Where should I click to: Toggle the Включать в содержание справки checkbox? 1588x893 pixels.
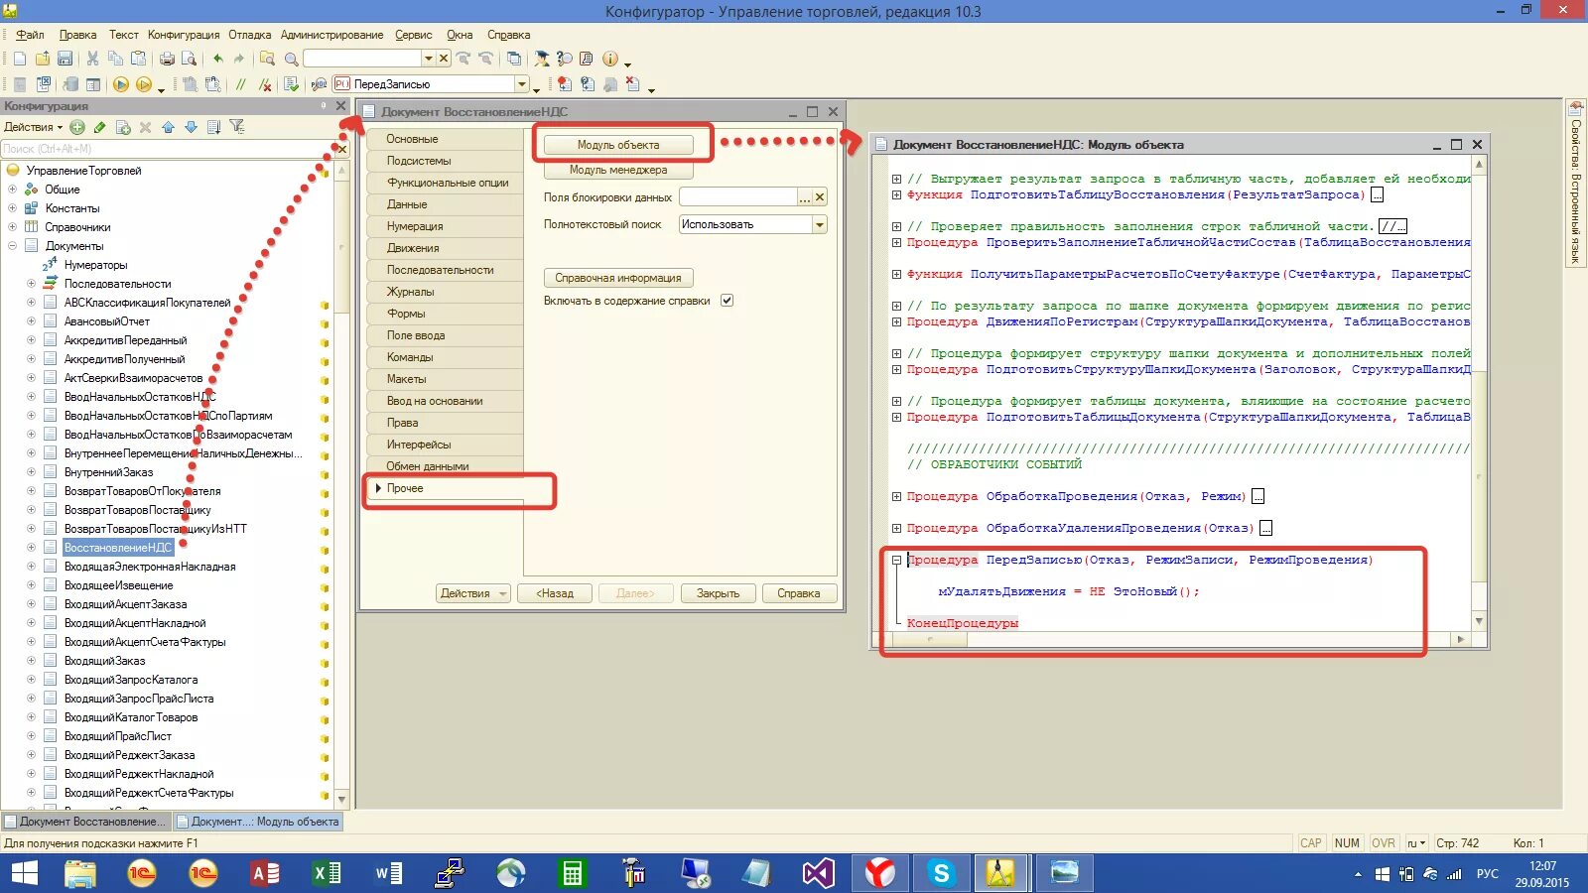pos(727,301)
